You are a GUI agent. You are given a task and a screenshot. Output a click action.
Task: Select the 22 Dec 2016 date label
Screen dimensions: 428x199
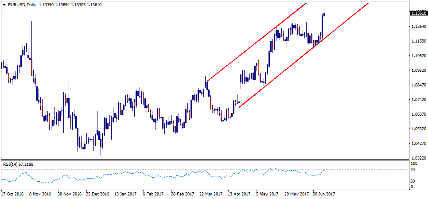click(97, 194)
